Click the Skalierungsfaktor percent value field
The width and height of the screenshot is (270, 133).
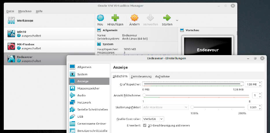pyautogui.click(x=253, y=107)
